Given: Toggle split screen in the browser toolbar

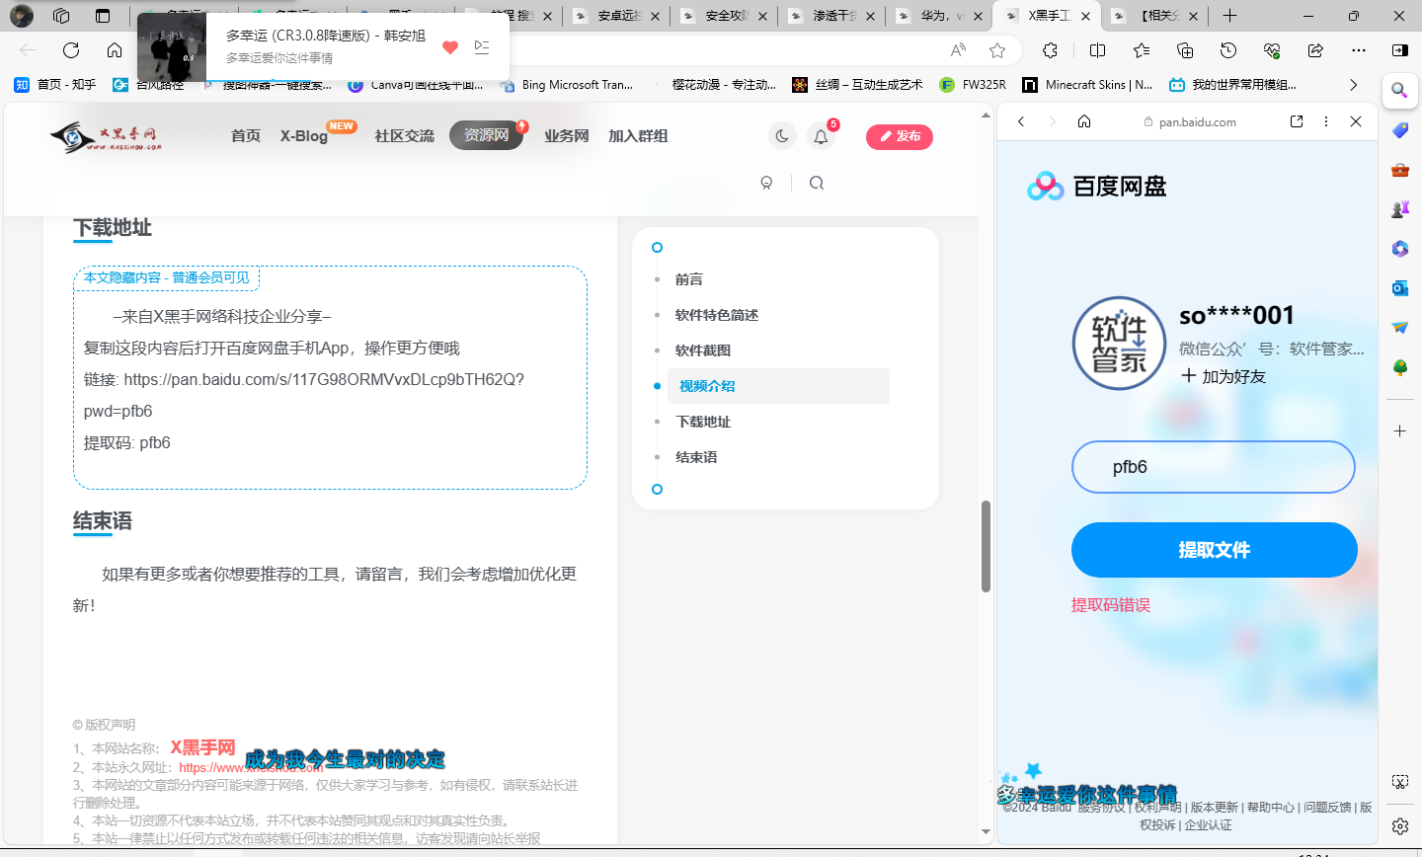Looking at the screenshot, I should [1097, 49].
